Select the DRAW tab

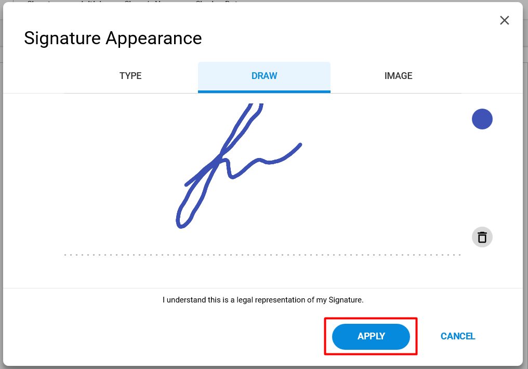click(x=264, y=76)
